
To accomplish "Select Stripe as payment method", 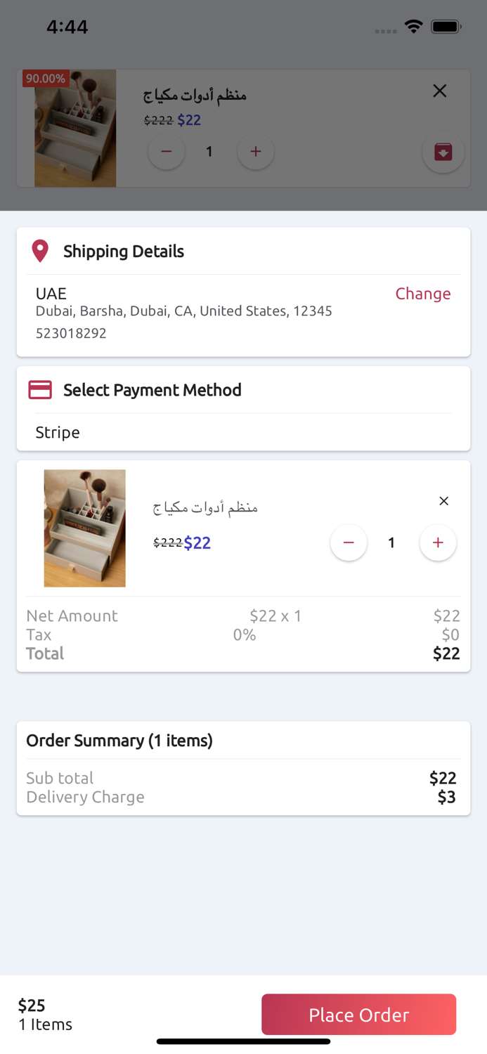I will click(x=58, y=432).
